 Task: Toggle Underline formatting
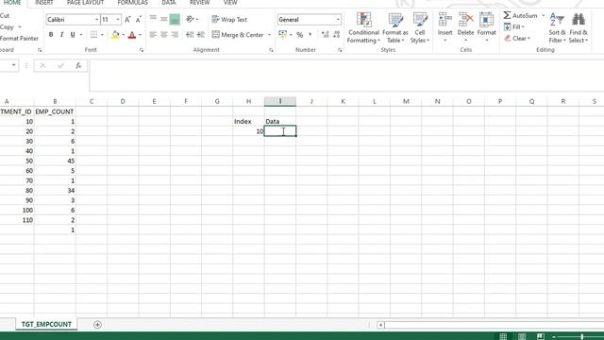point(73,35)
